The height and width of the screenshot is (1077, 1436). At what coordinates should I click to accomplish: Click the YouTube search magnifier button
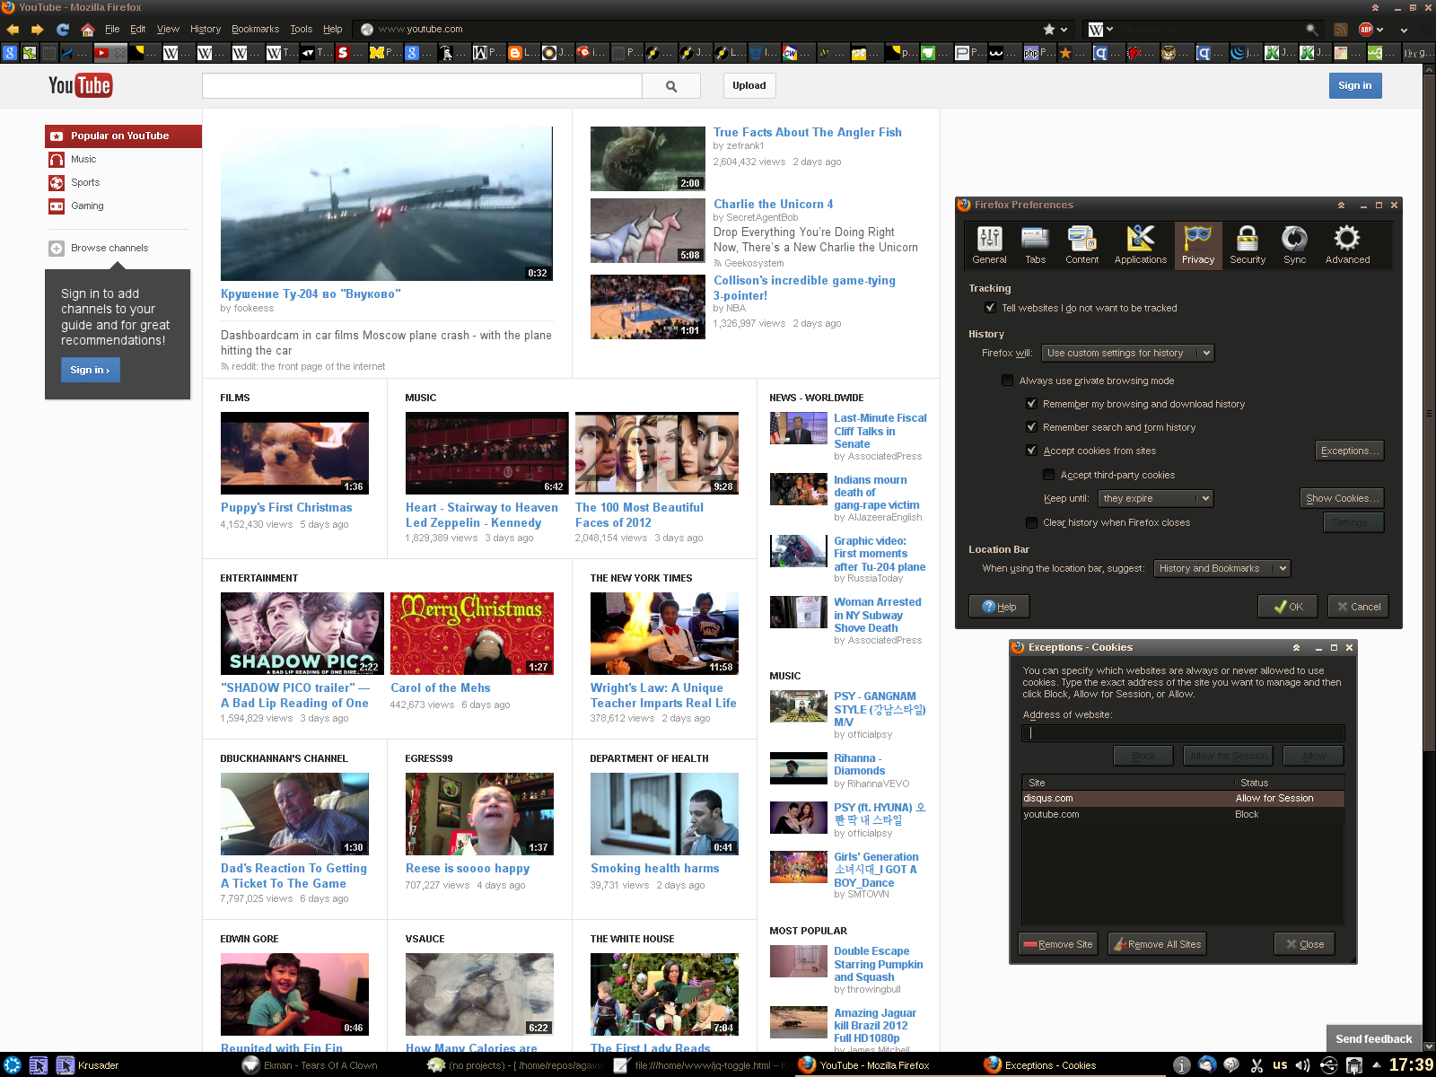(671, 86)
